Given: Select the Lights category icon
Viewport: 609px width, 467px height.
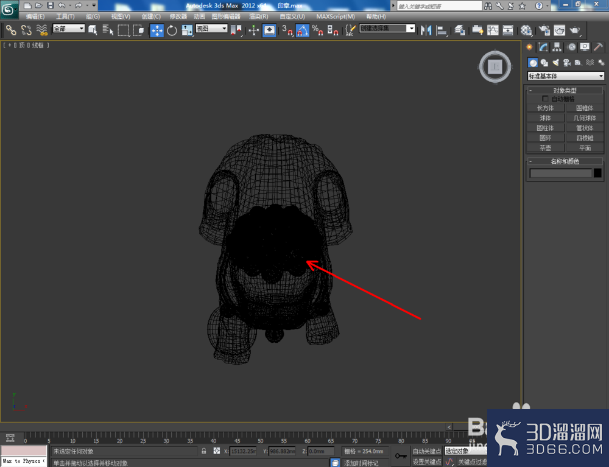Looking at the screenshot, I should click(x=556, y=63).
